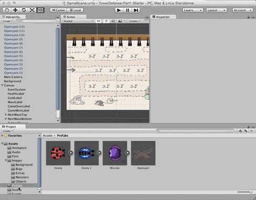
Task: Collapse the Images folder
Action: click(x=6, y=160)
